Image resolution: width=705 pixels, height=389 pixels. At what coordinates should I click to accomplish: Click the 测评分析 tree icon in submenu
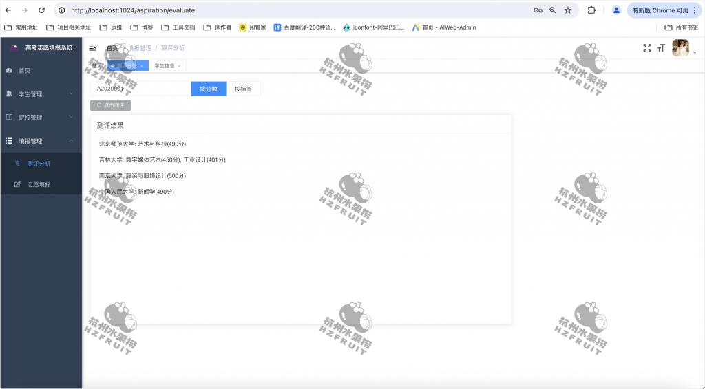[x=17, y=164]
